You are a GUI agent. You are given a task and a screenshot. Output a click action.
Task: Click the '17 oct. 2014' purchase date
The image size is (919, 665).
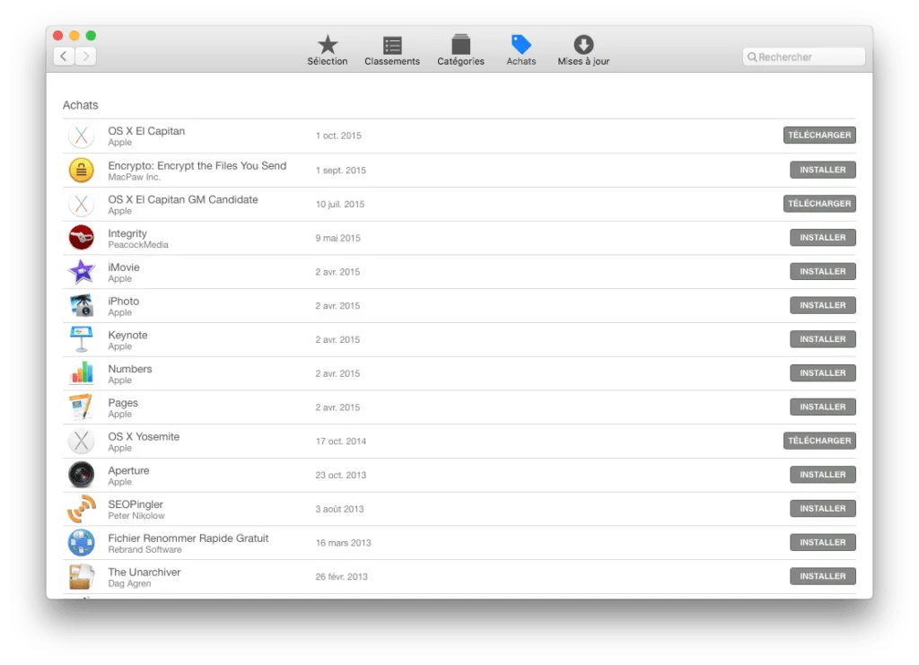tap(340, 442)
